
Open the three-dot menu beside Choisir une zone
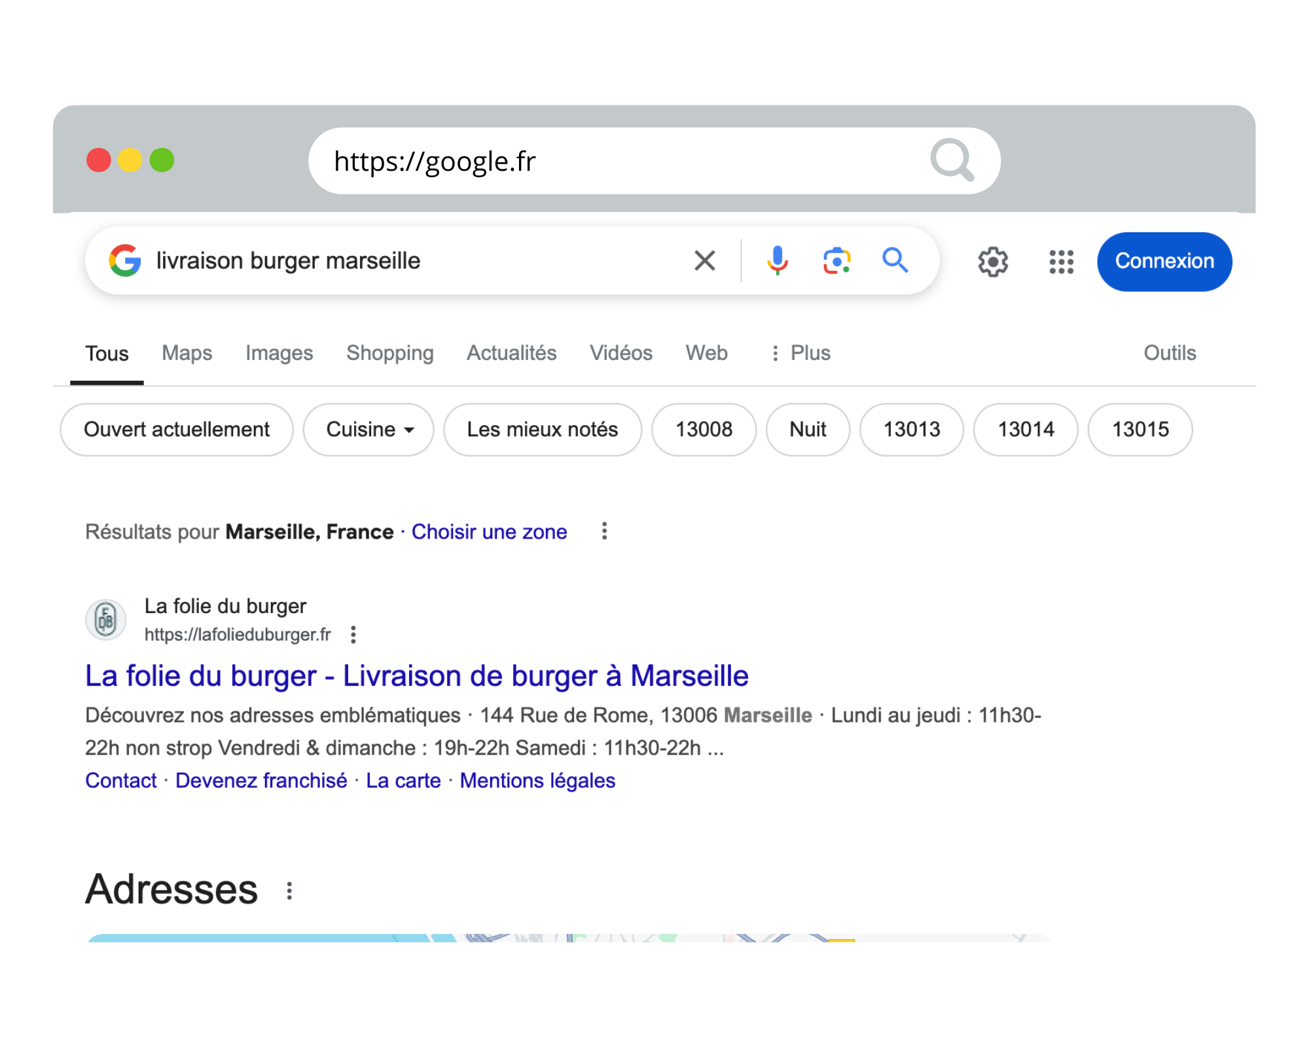tap(605, 531)
